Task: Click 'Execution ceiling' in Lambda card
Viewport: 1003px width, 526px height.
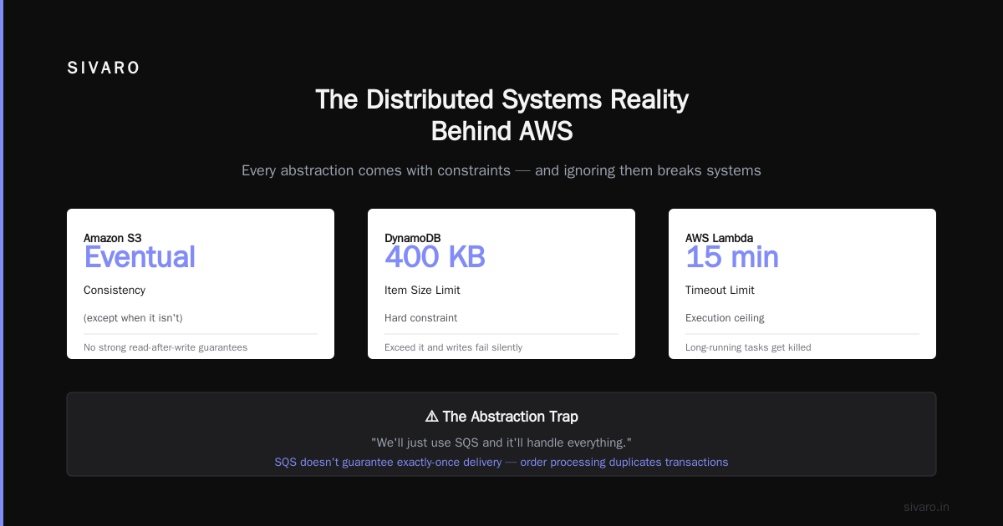Action: pos(725,318)
